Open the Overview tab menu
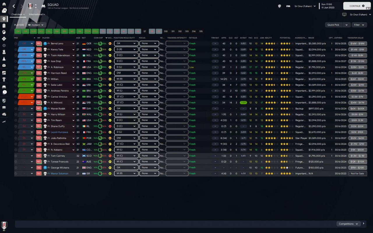The height and width of the screenshot is (233, 373). [18, 14]
